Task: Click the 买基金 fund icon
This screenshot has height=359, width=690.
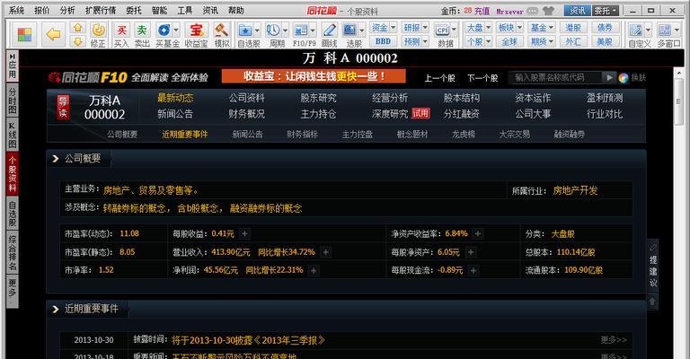Action: [x=164, y=30]
